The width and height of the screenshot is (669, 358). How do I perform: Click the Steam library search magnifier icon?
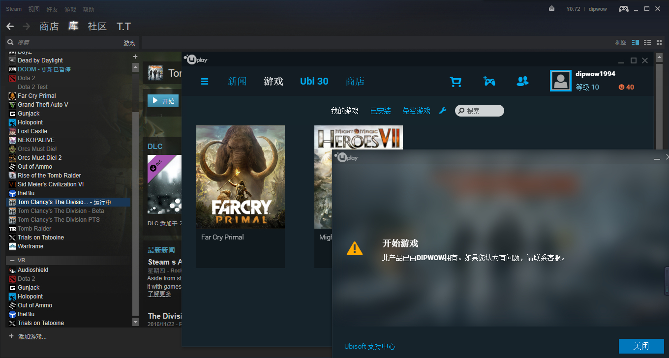coord(10,42)
